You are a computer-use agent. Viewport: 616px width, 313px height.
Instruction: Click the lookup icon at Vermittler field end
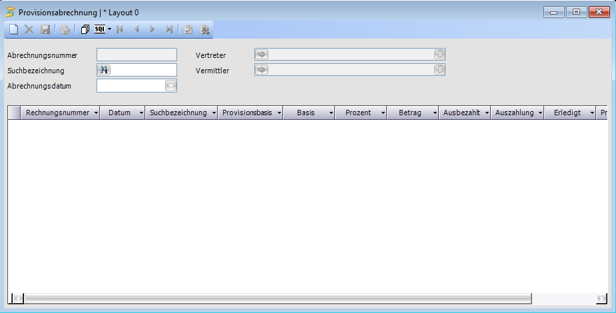coord(439,70)
